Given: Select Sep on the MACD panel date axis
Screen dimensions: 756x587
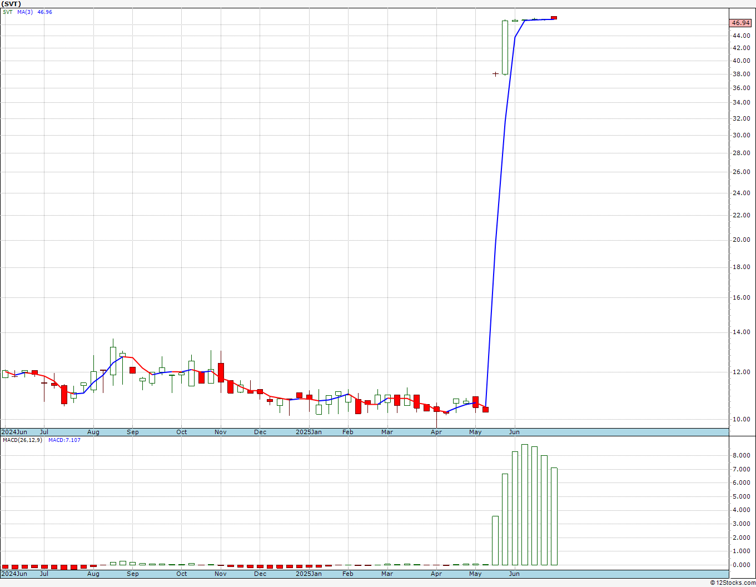Looking at the screenshot, I should [133, 574].
